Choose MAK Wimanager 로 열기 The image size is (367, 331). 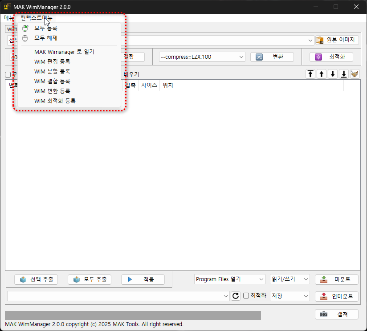tap(69, 52)
